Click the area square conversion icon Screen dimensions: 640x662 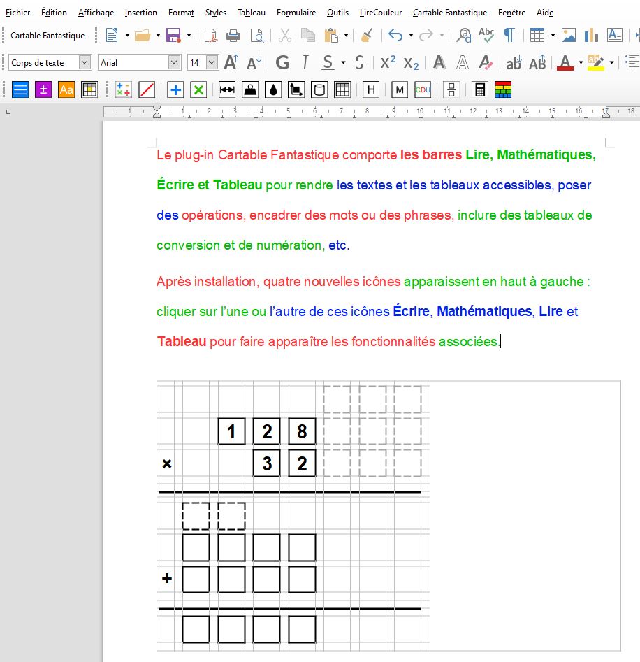point(296,90)
